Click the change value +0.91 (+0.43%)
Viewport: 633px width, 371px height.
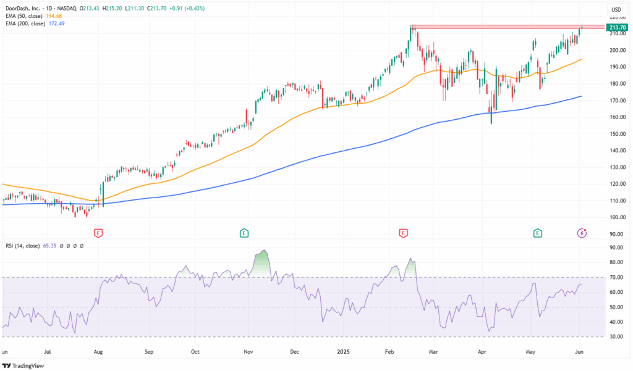pos(187,9)
